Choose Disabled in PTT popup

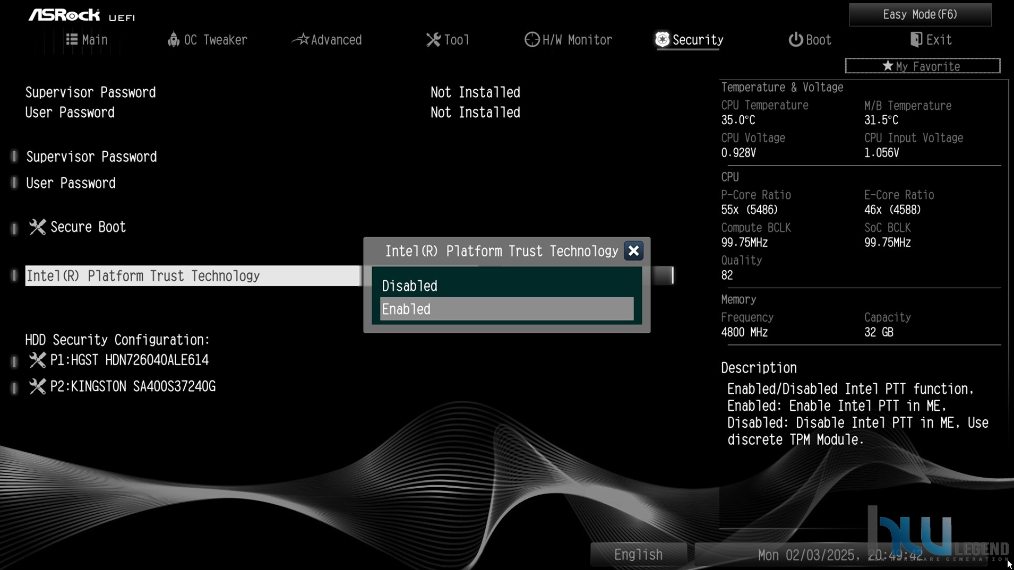click(507, 286)
